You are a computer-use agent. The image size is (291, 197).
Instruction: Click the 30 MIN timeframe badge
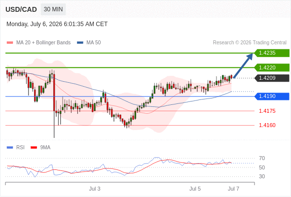(x=53, y=9)
